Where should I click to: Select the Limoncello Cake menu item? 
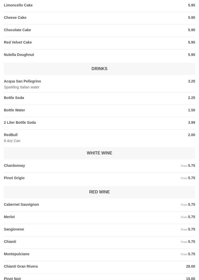18,5
